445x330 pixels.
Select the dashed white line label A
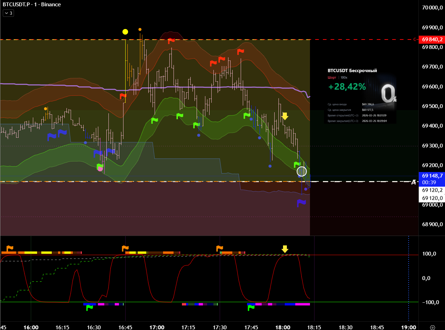tap(414, 182)
